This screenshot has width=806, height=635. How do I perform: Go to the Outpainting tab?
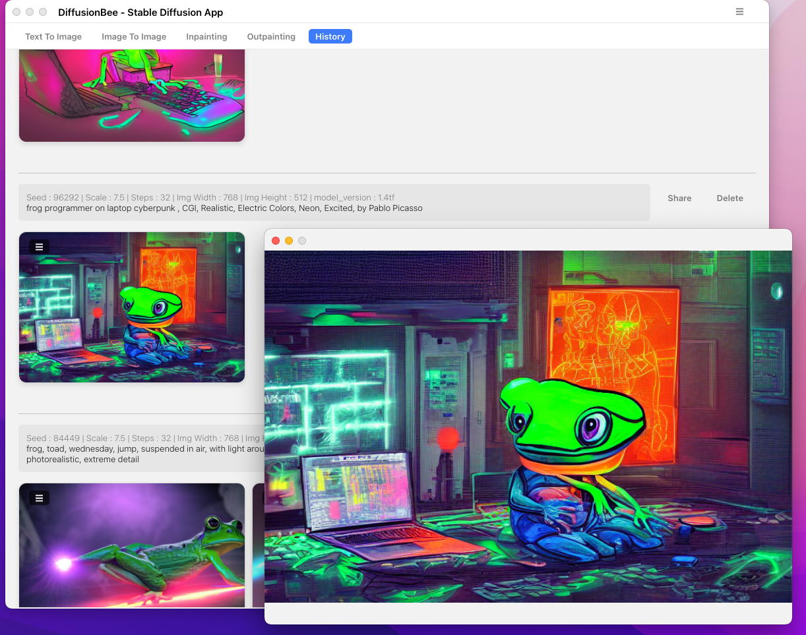pyautogui.click(x=271, y=36)
